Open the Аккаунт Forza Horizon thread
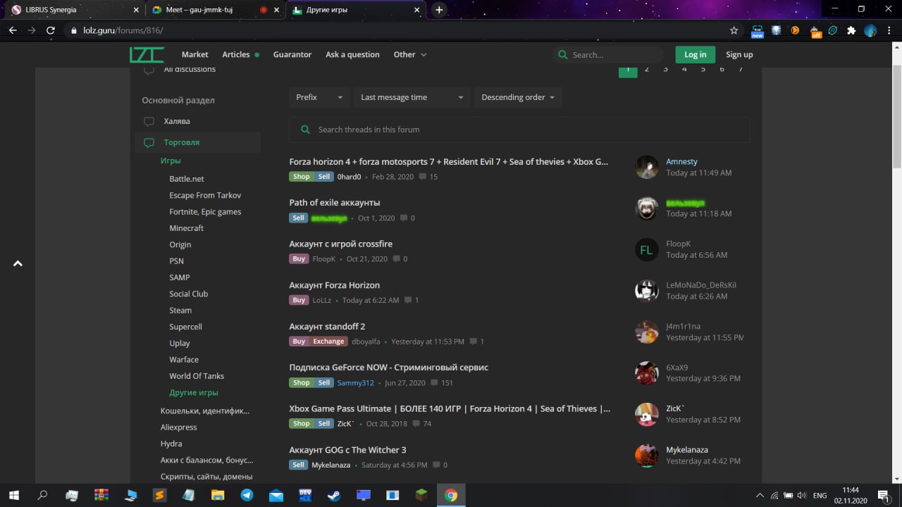Screen dimensions: 902x507 coord(335,285)
